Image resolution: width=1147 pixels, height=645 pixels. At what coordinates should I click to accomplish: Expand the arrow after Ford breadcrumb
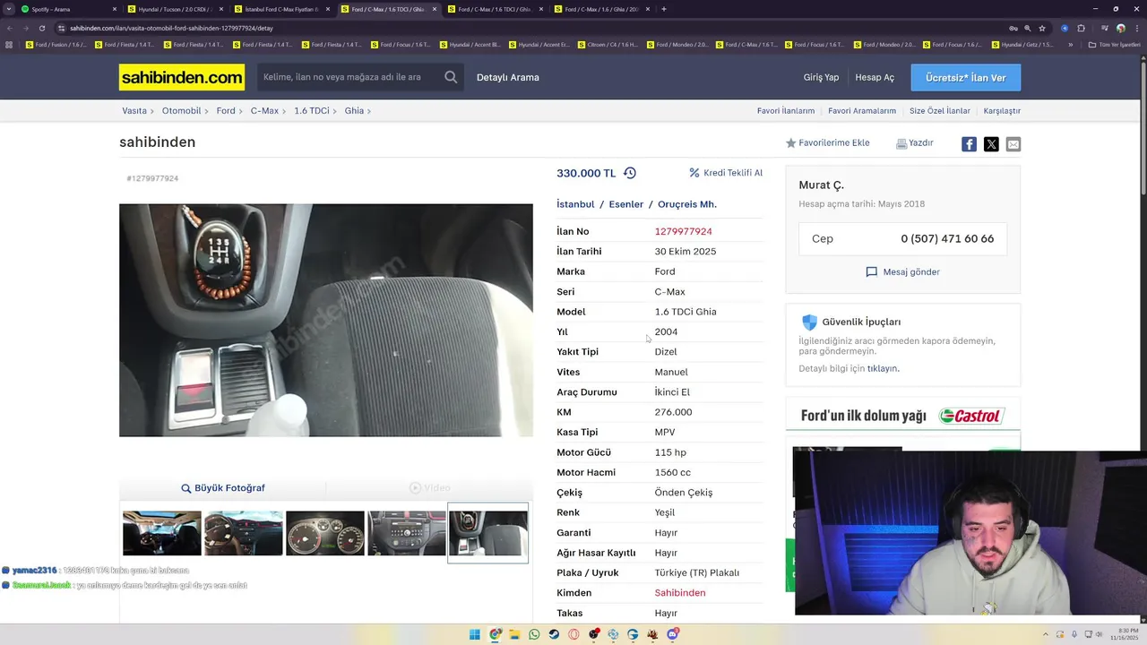242,111
